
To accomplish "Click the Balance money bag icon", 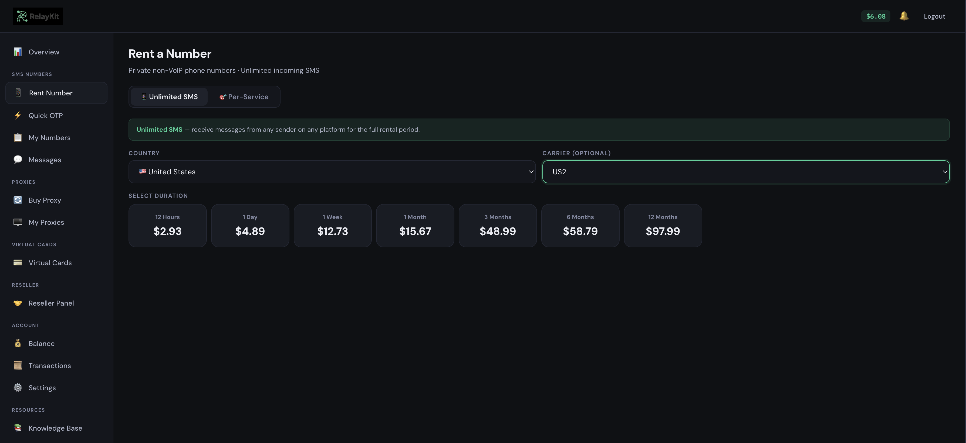I will [18, 343].
